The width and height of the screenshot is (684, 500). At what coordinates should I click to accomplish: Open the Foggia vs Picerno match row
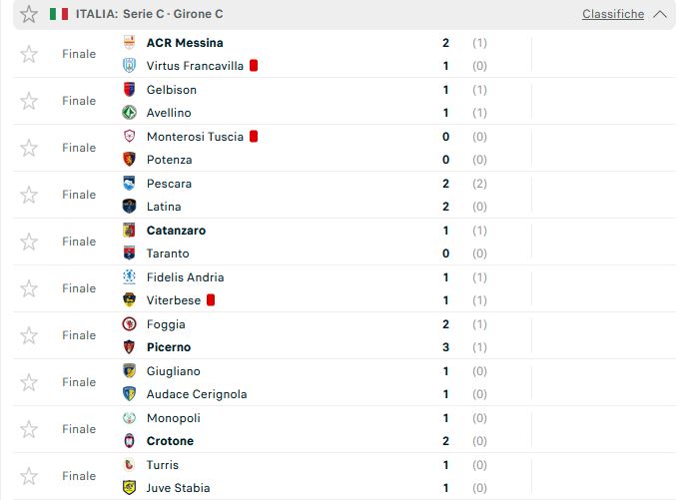click(x=344, y=335)
